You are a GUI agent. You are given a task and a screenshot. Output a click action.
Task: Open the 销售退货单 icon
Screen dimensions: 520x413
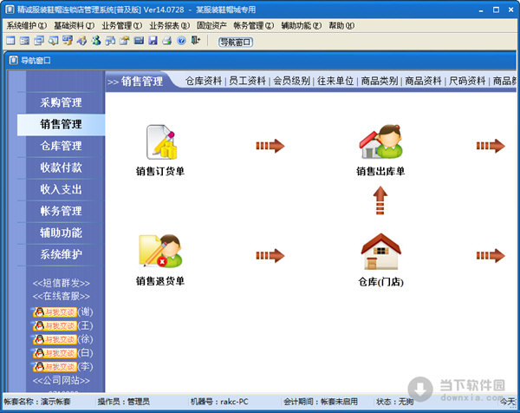pos(161,252)
